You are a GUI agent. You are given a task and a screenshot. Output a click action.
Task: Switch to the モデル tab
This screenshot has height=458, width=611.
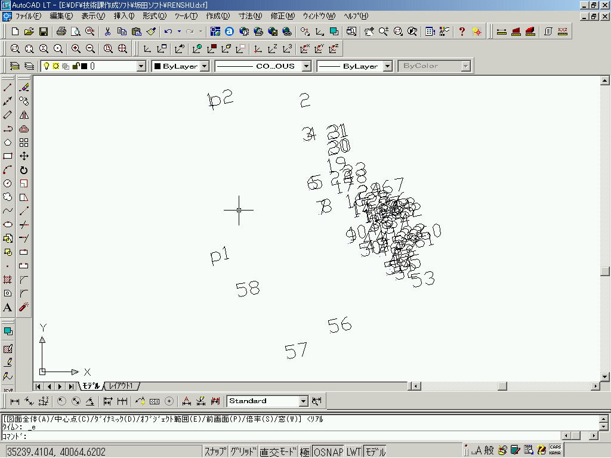[x=91, y=386]
